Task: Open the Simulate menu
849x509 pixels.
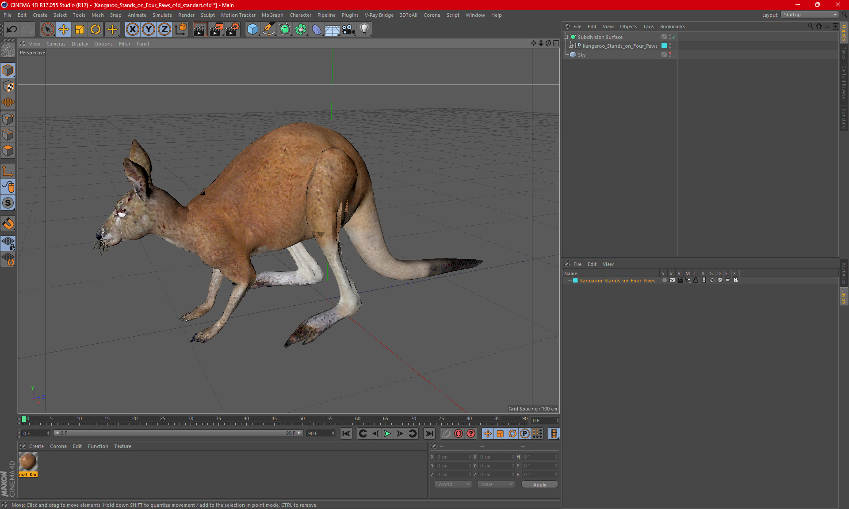Action: tap(162, 15)
